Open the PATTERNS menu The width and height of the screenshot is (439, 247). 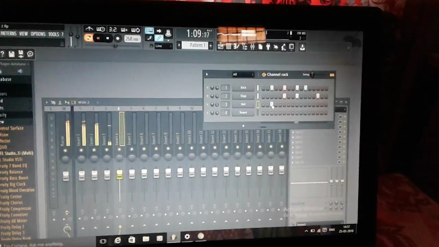[8, 34]
